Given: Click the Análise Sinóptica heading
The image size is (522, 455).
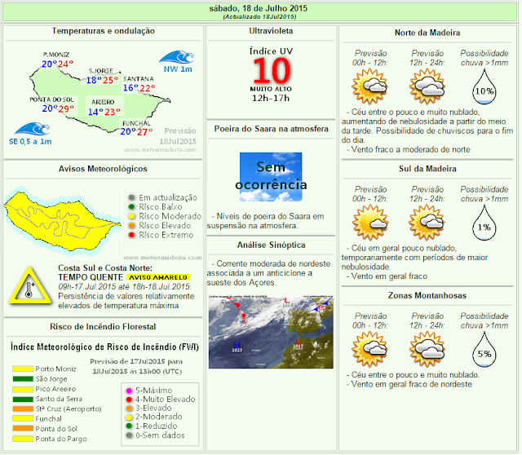Looking at the screenshot, I should coord(271,245).
